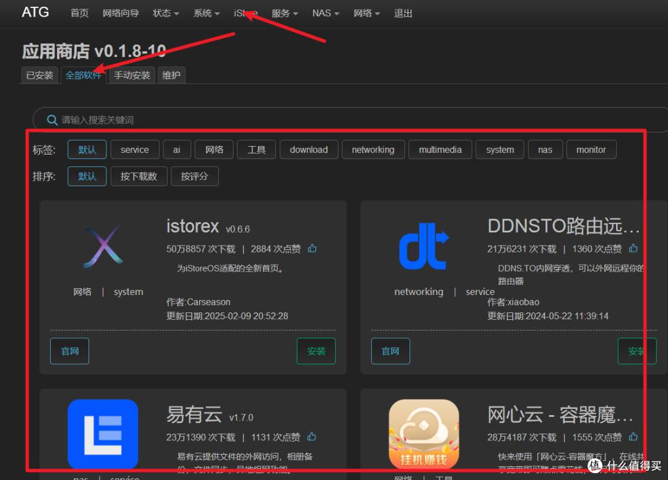Select the 默认 tag filter
This screenshot has width=668, height=480.
click(x=87, y=150)
